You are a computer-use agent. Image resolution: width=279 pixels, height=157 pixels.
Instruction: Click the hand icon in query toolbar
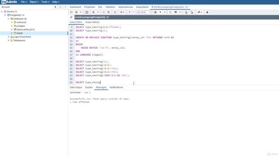170,12
